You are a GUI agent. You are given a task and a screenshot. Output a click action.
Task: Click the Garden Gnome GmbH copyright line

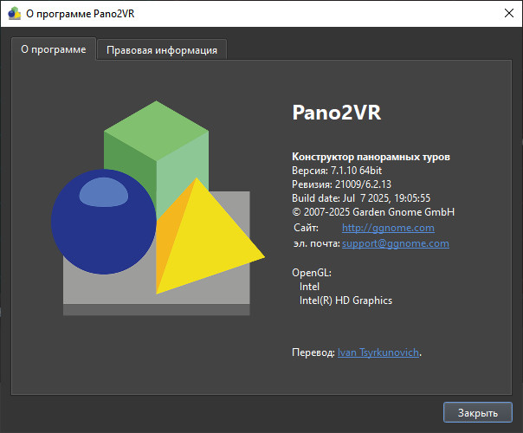click(373, 212)
